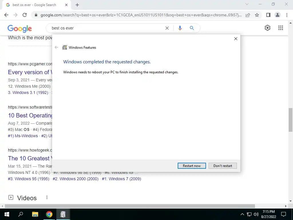
Task: Click the vertical page scrollbar thumb
Action: pyautogui.click(x=291, y=120)
